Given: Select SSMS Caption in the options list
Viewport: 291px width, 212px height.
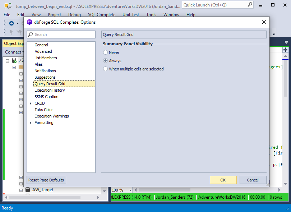Looking at the screenshot, I should click(x=46, y=97).
